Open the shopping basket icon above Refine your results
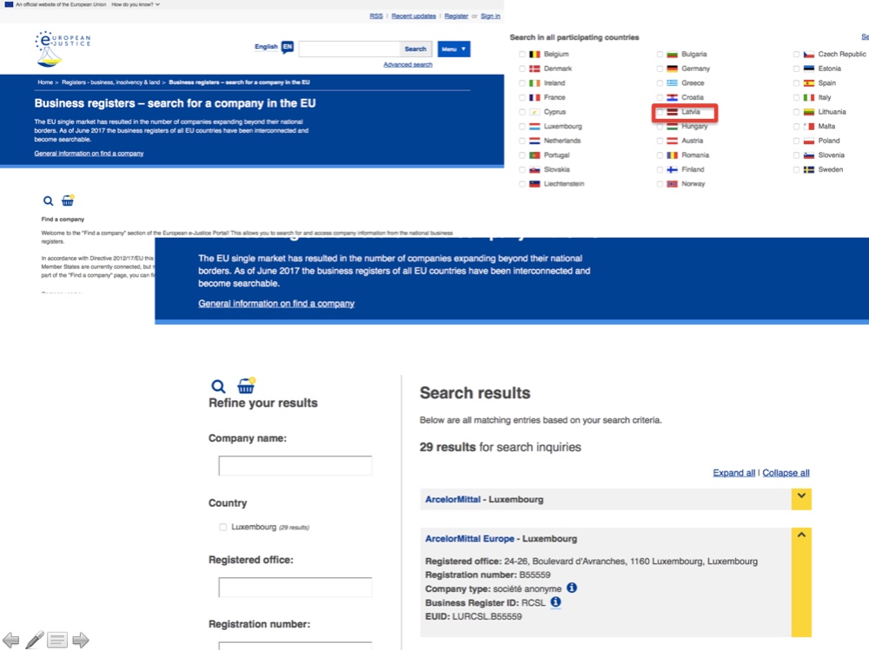 pyautogui.click(x=246, y=385)
